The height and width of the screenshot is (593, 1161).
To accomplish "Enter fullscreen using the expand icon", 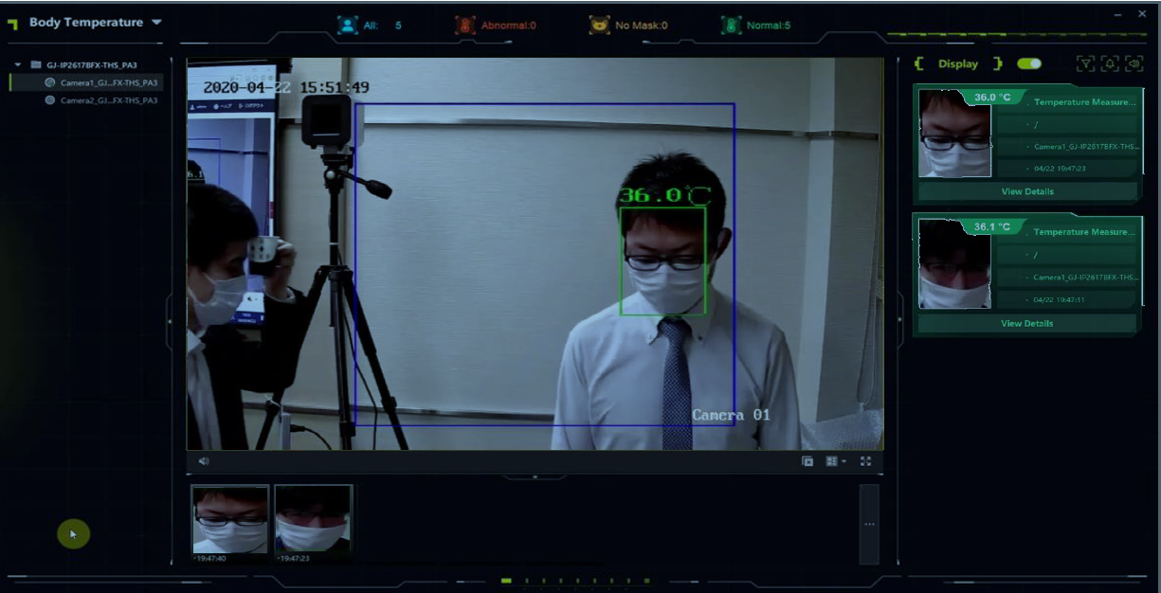I will pos(865,461).
